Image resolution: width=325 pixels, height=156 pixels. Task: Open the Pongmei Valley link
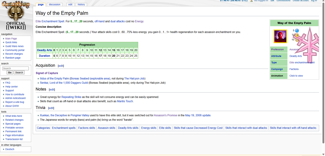(80, 115)
